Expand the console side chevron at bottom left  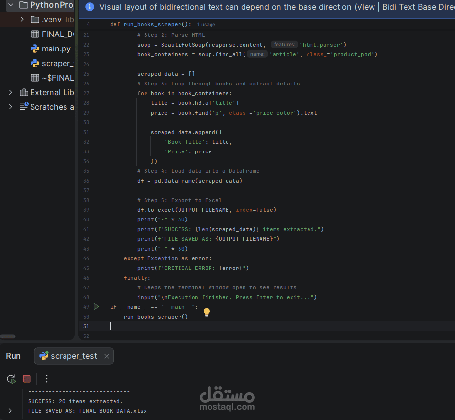tap(10, 411)
